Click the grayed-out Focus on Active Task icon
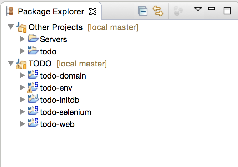This screenshot has height=167, width=238. pyautogui.click(x=178, y=11)
